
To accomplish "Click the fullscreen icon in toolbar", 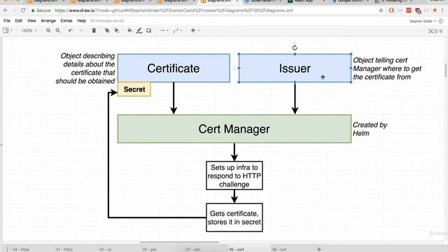I will [430, 31].
